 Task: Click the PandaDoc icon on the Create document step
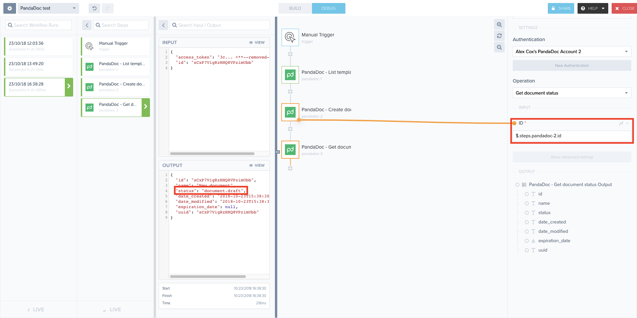click(290, 112)
